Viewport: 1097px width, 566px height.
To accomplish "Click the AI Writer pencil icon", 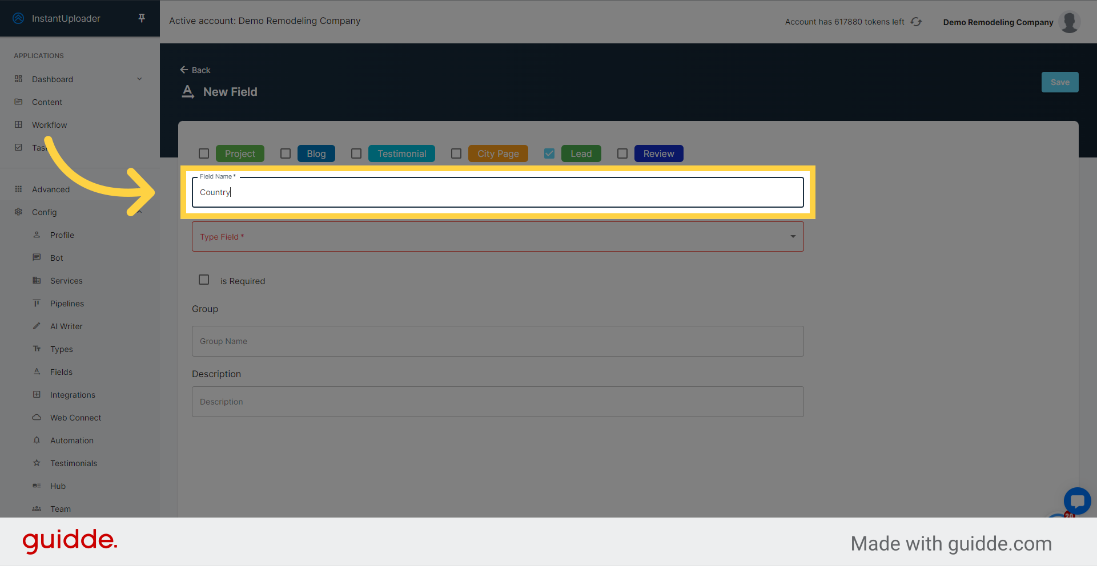I will [37, 326].
